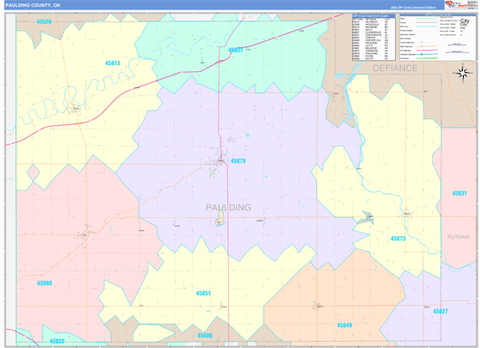Click the 45813 ZIP code label
Screen dimensions: 480x348
(111, 63)
